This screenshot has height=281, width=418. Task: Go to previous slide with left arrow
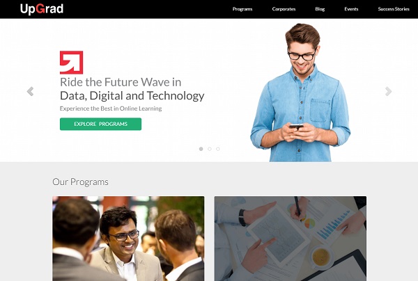[x=30, y=91]
